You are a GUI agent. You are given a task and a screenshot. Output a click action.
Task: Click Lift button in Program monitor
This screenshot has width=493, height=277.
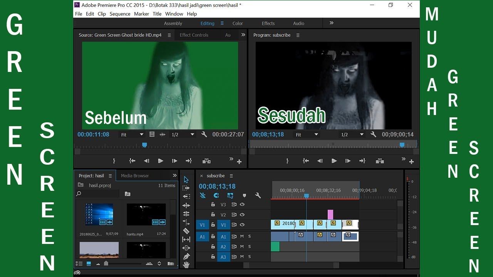click(x=380, y=161)
